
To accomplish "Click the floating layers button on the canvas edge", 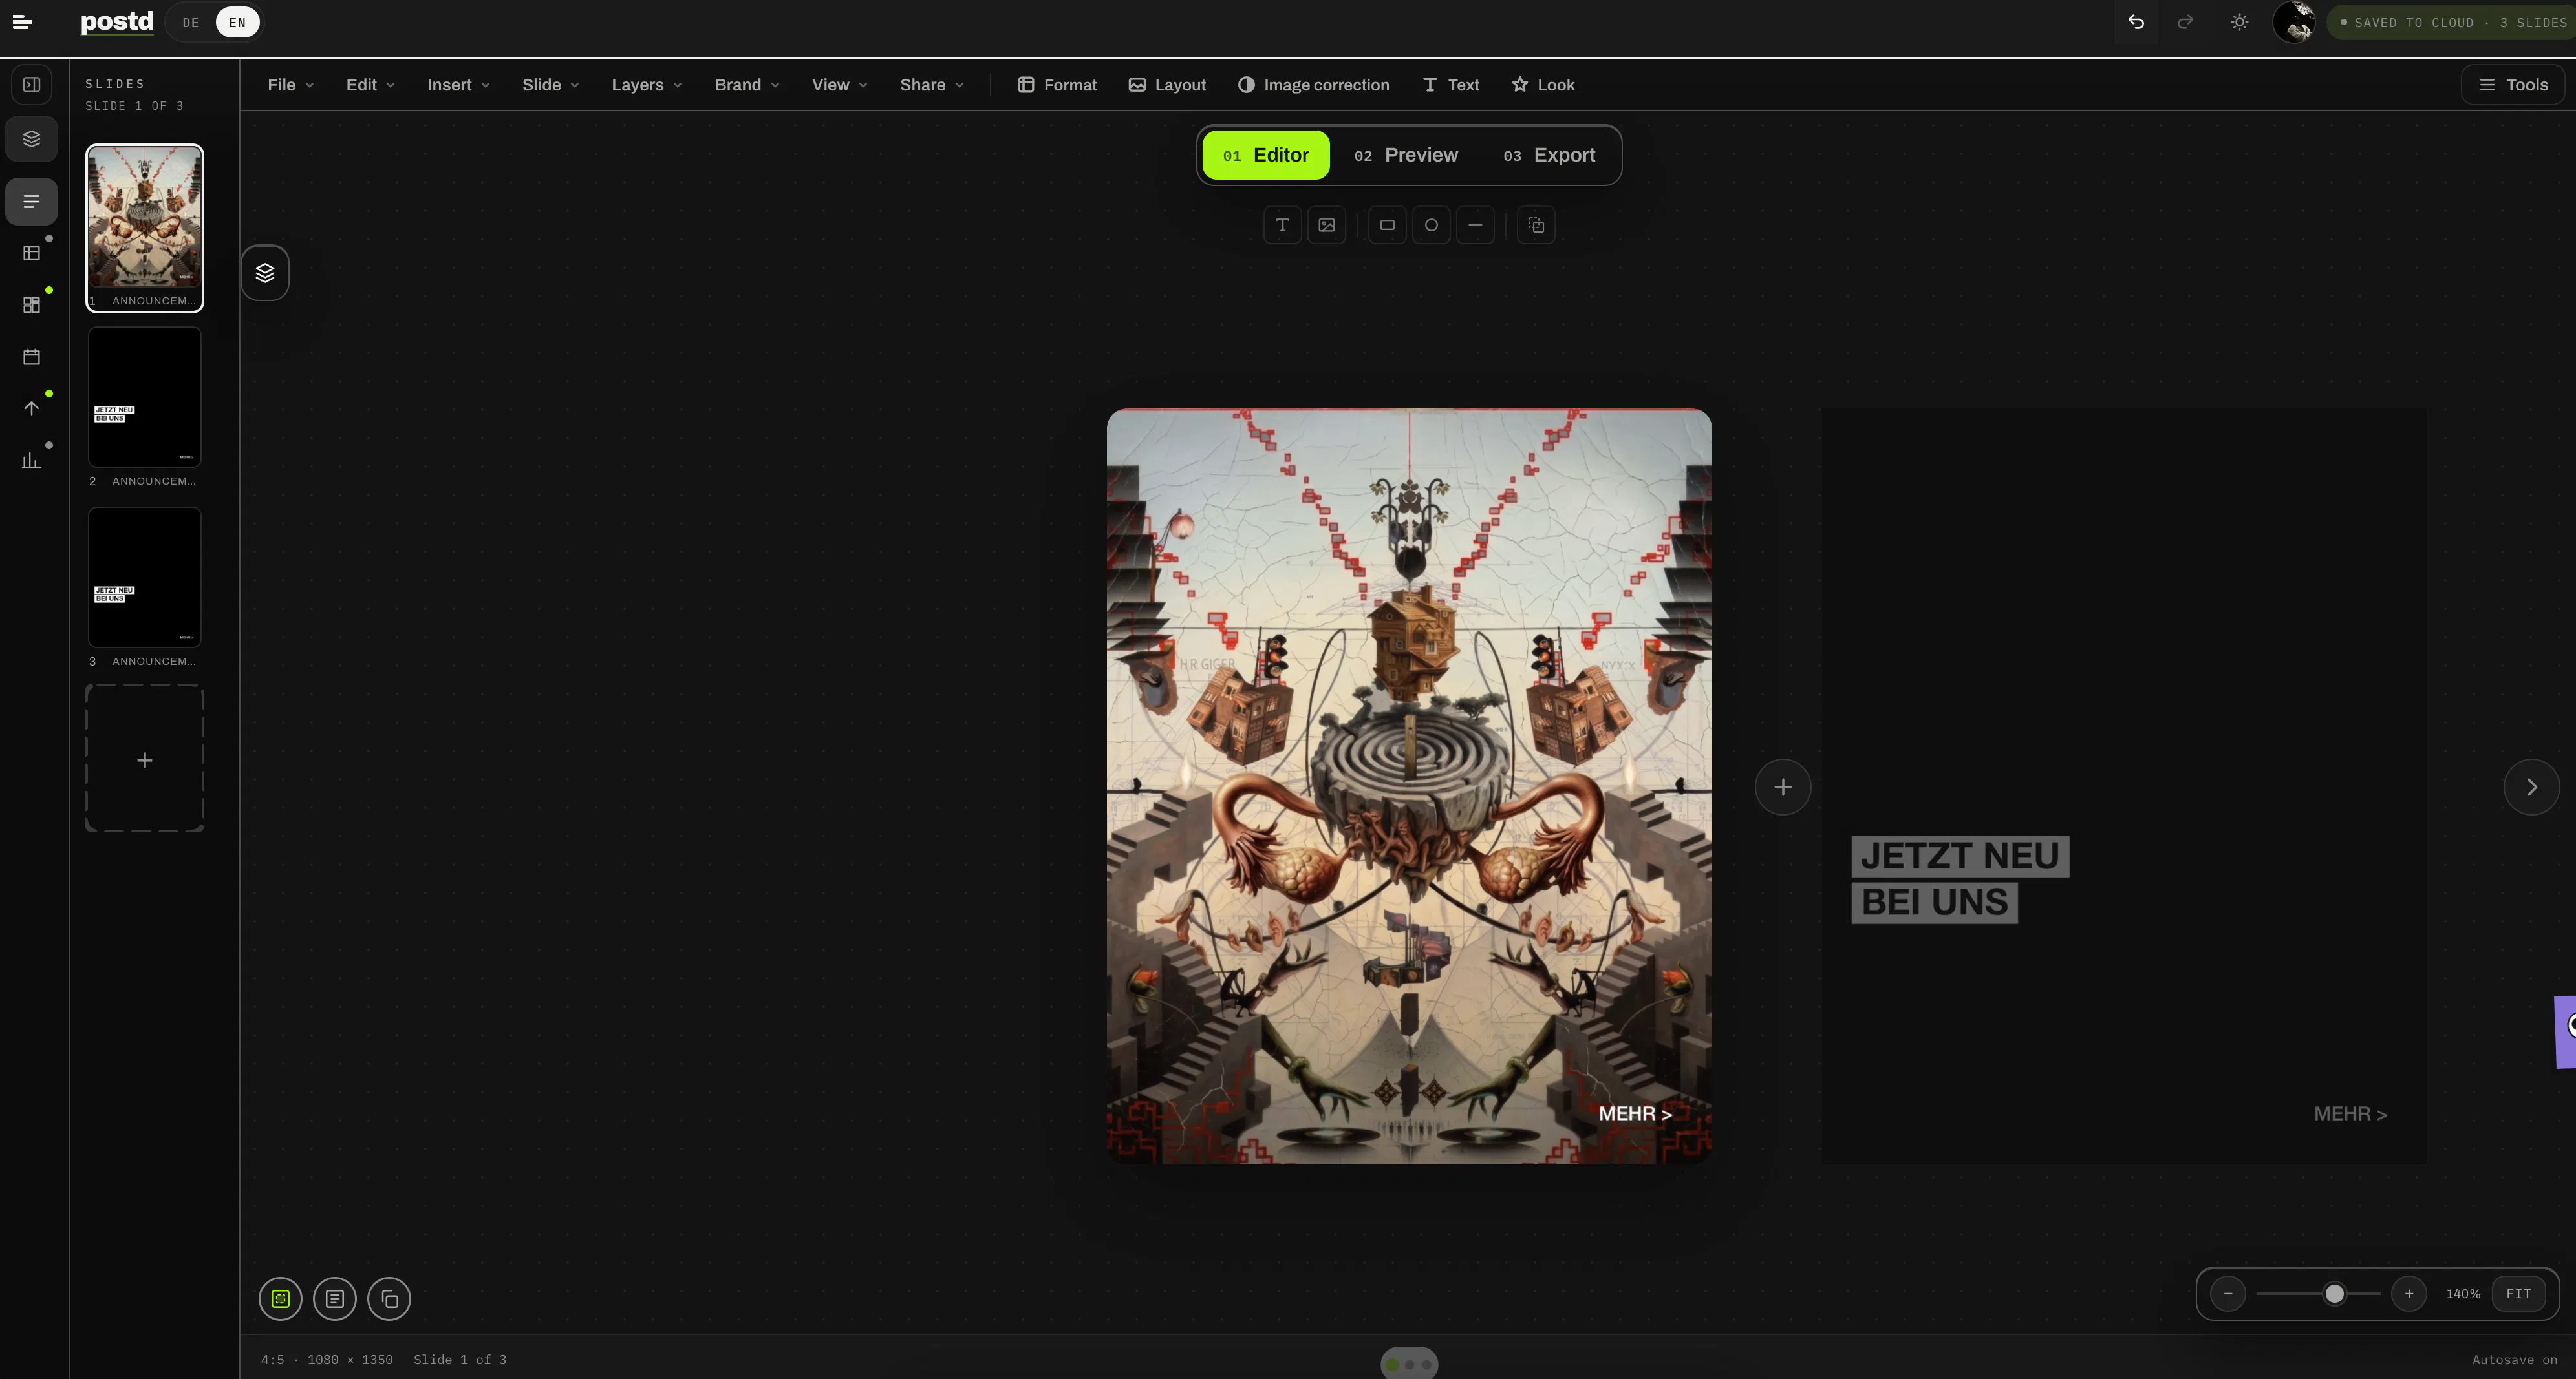I will [265, 273].
